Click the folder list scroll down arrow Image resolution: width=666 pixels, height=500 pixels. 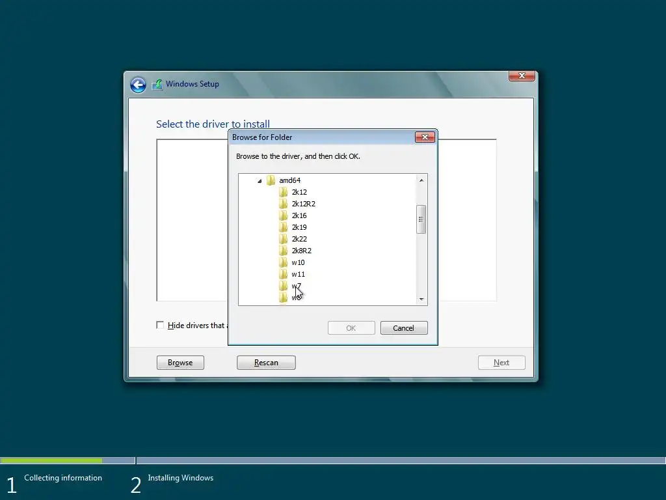pos(421,299)
